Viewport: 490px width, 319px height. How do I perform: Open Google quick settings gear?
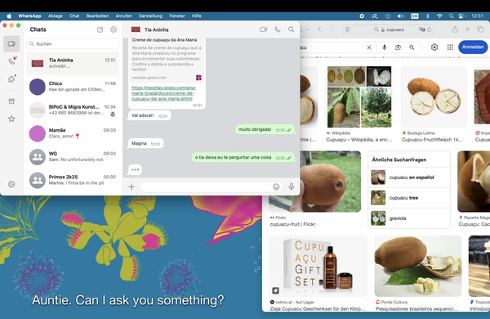tap(434, 47)
